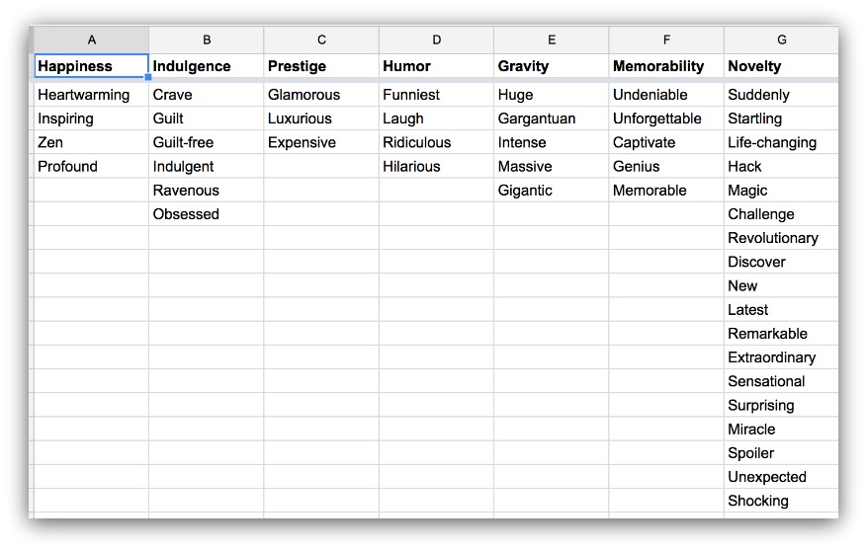867x551 pixels.
Task: Click the blue fill handle on Happiness cell
Action: (x=148, y=77)
